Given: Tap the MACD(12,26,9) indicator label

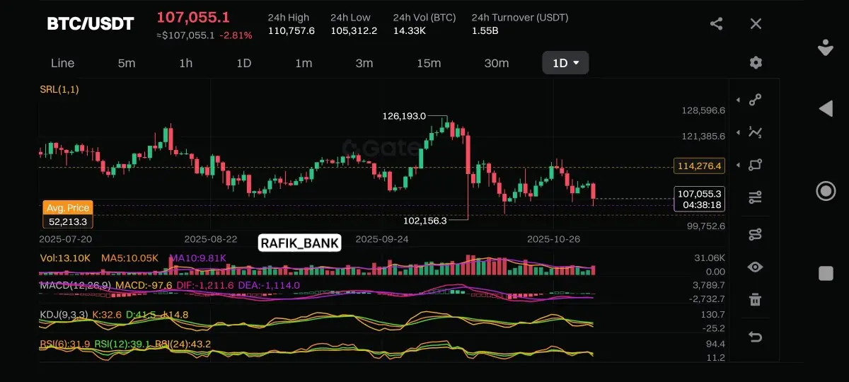Looking at the screenshot, I should (x=76, y=285).
